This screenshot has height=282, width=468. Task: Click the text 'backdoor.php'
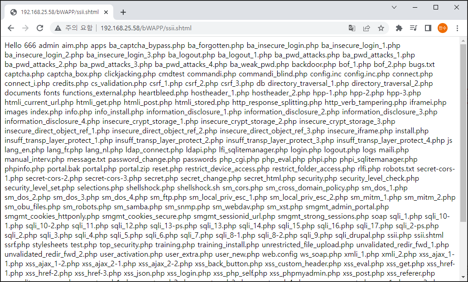click(314, 64)
